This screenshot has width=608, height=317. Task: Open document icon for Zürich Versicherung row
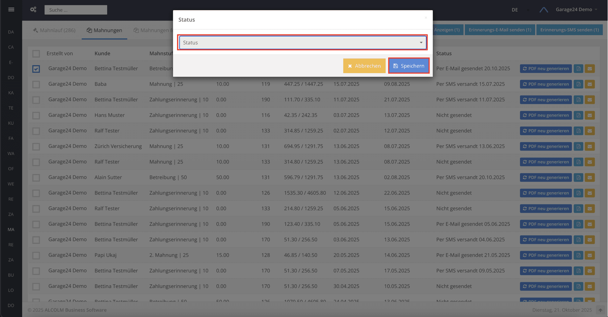pos(578,147)
